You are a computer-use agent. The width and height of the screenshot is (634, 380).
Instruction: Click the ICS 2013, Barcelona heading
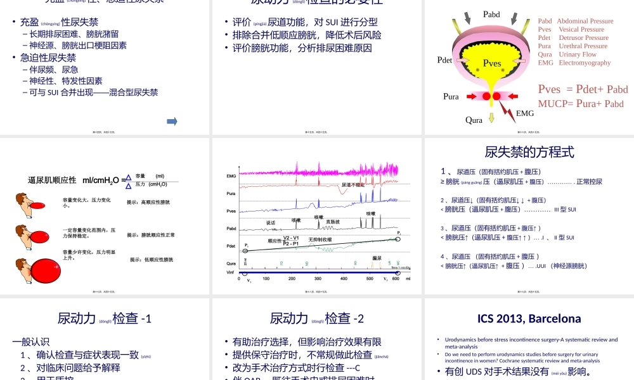click(529, 319)
